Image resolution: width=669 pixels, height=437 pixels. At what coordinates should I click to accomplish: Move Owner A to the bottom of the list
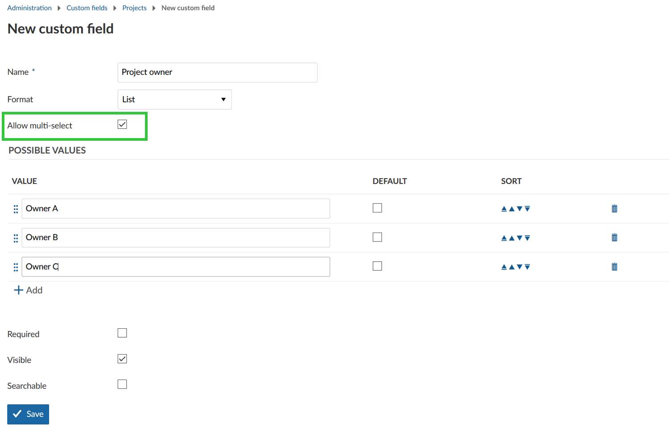point(527,208)
